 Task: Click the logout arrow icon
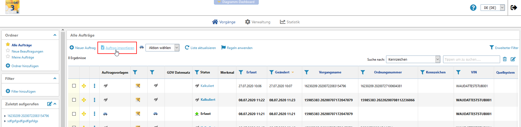514,8
